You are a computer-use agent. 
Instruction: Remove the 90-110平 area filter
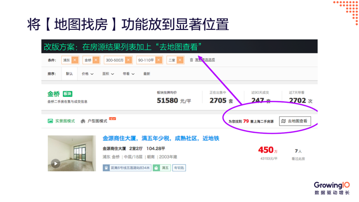click(x=159, y=60)
